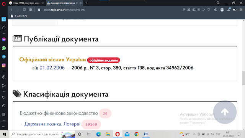The width and height of the screenshot is (245, 138).
Task: Click the code 20160 badge
Action: point(91,124)
